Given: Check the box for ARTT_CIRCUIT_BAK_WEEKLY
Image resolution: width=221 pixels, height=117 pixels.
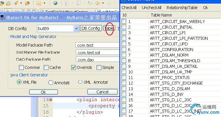Looking at the screenshot, I should pyautogui.click(x=124, y=21).
